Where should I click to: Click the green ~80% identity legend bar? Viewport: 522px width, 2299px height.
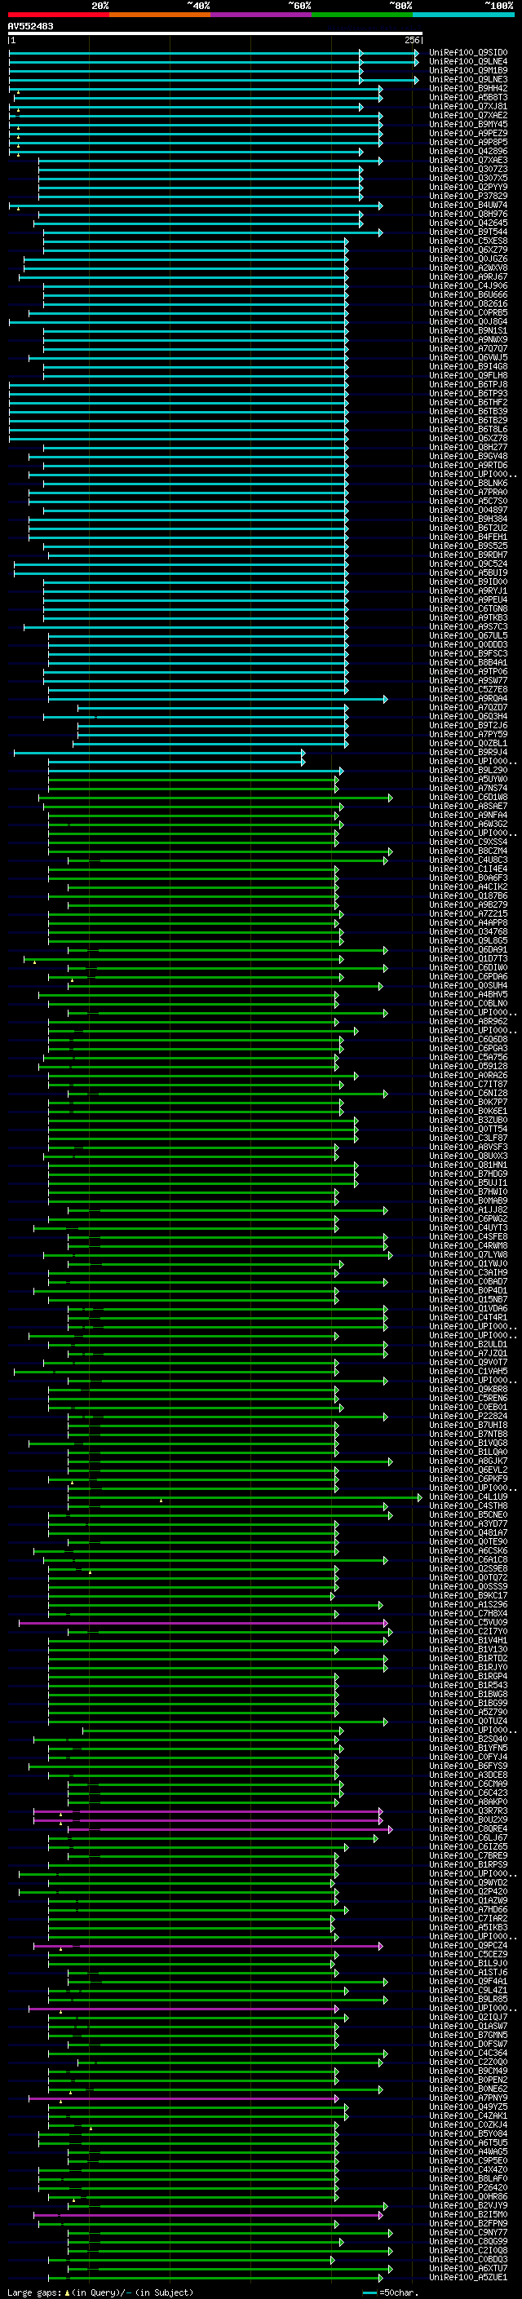coord(362,15)
